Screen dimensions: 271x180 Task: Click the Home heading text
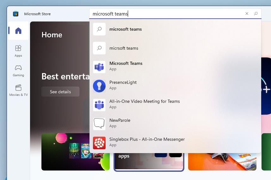click(52, 35)
